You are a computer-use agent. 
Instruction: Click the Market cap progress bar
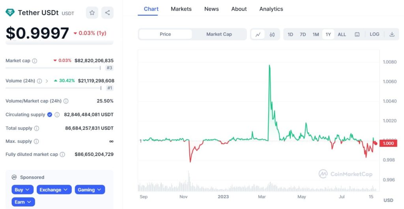tap(53, 68)
